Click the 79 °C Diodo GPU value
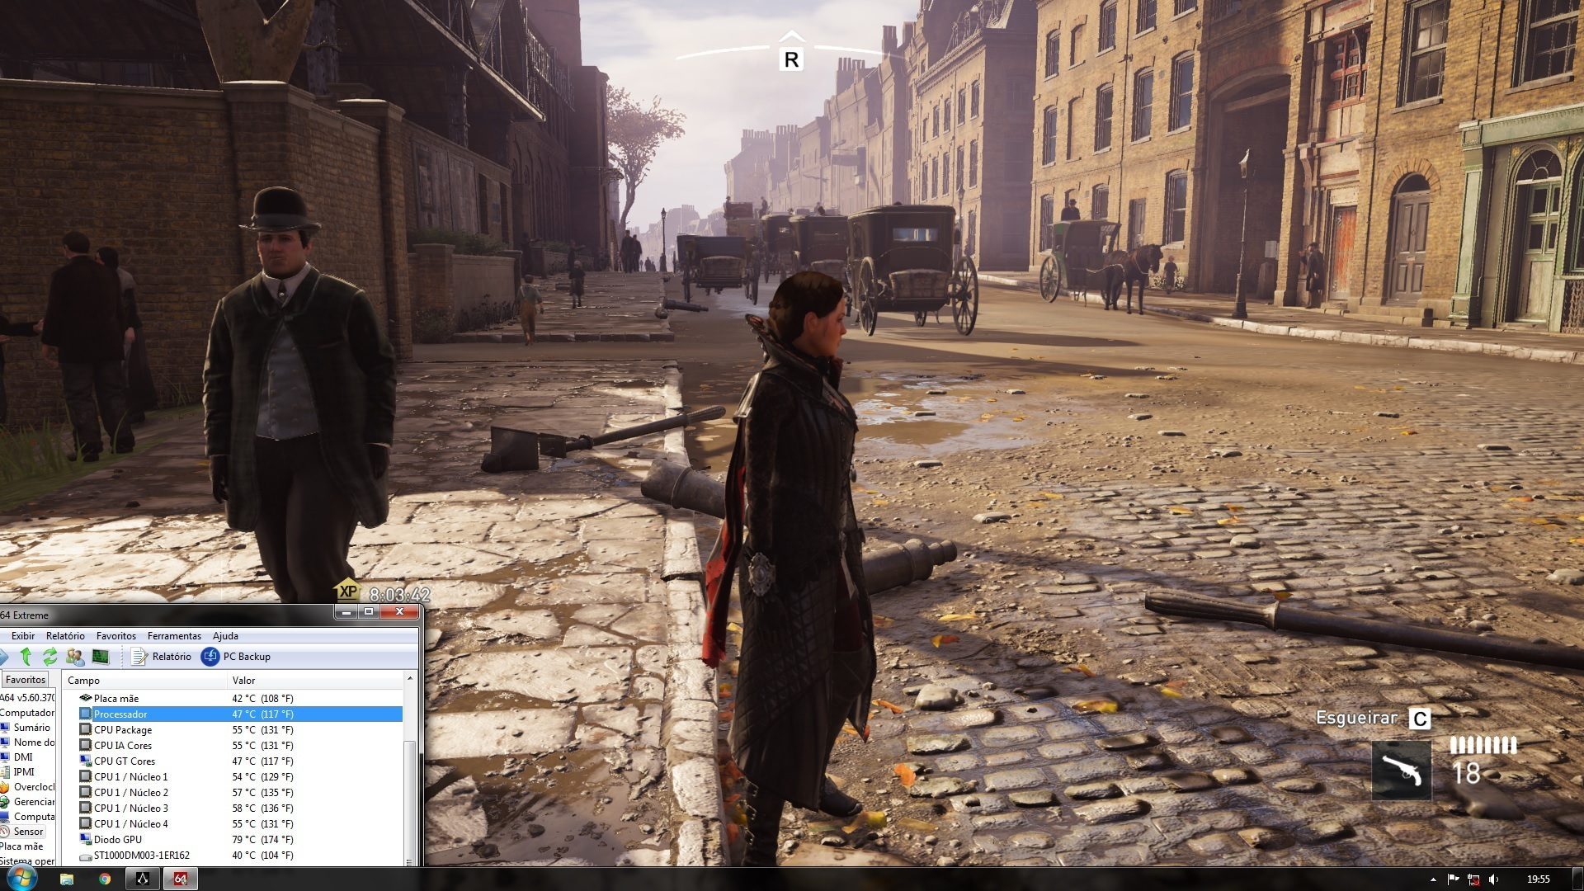 coord(262,840)
